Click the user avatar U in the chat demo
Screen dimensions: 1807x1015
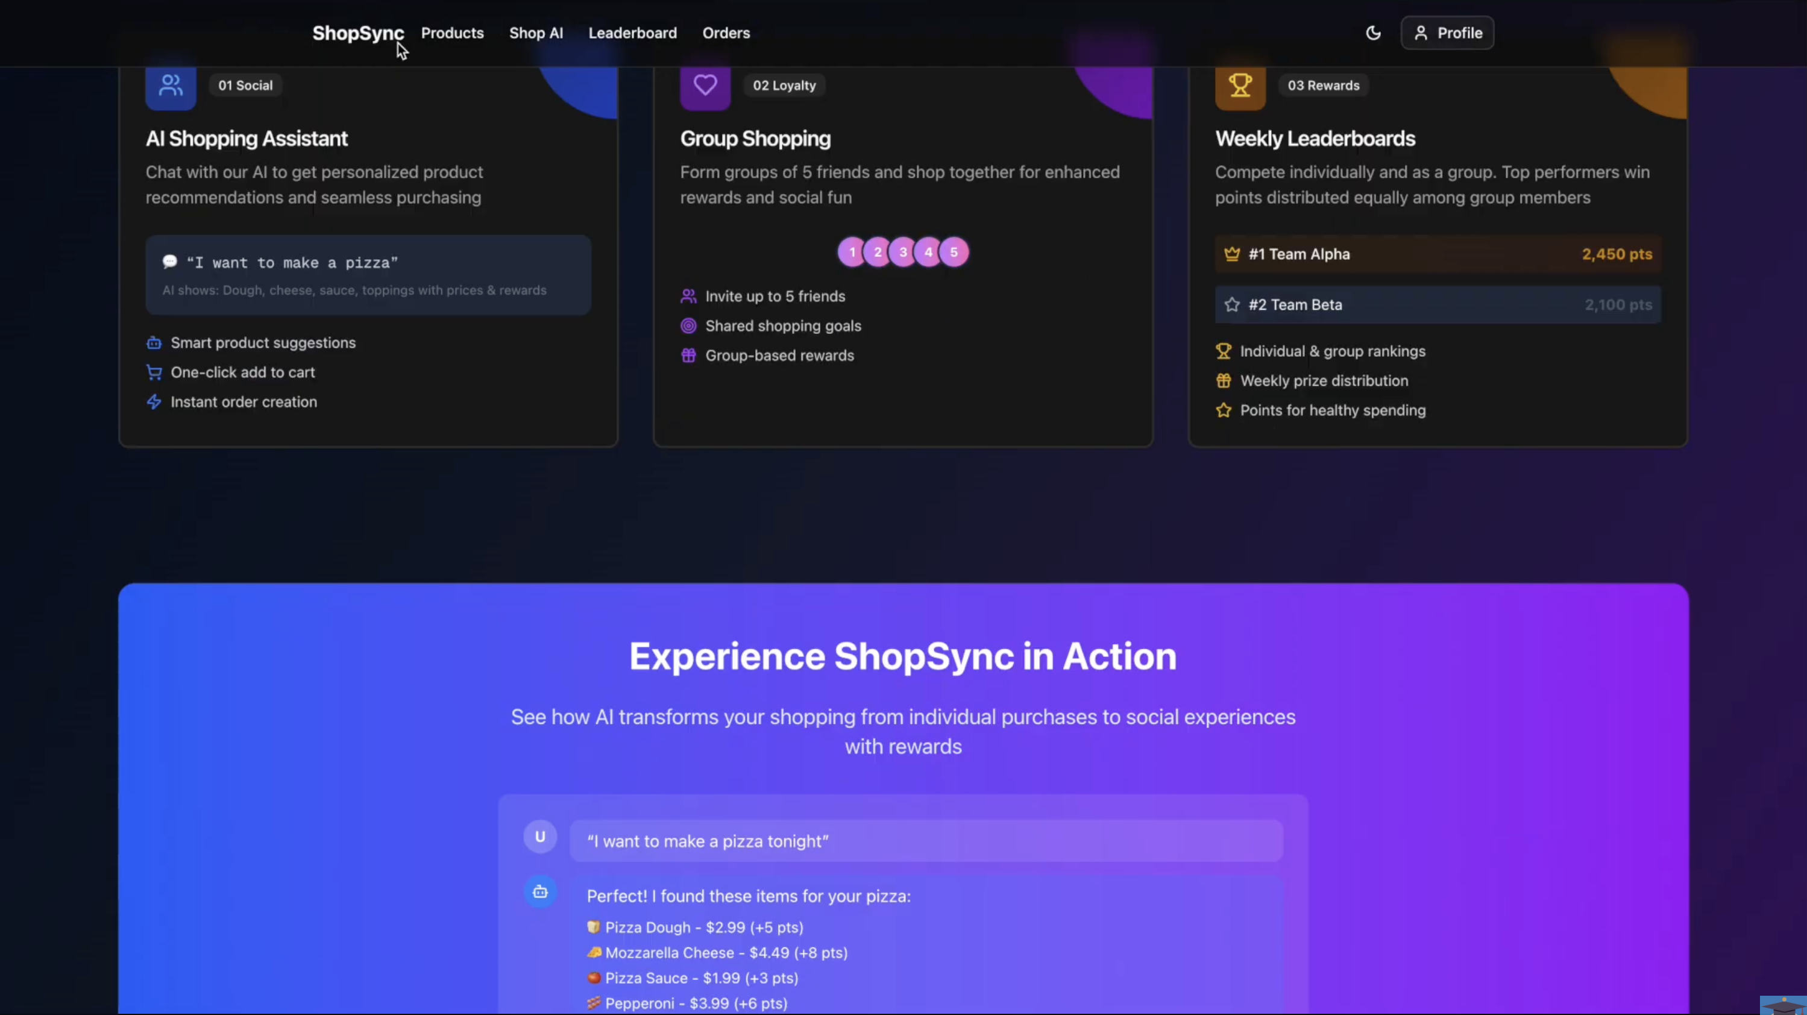[540, 836]
